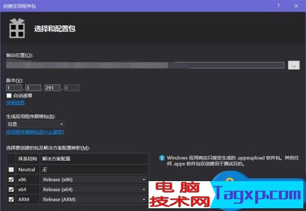Click the 输出位置(O): label

pos(19,55)
